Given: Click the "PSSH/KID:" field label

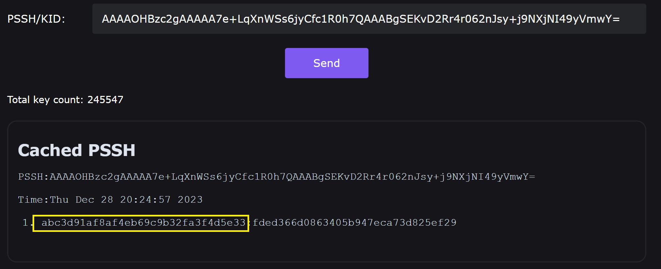Looking at the screenshot, I should [36, 19].
